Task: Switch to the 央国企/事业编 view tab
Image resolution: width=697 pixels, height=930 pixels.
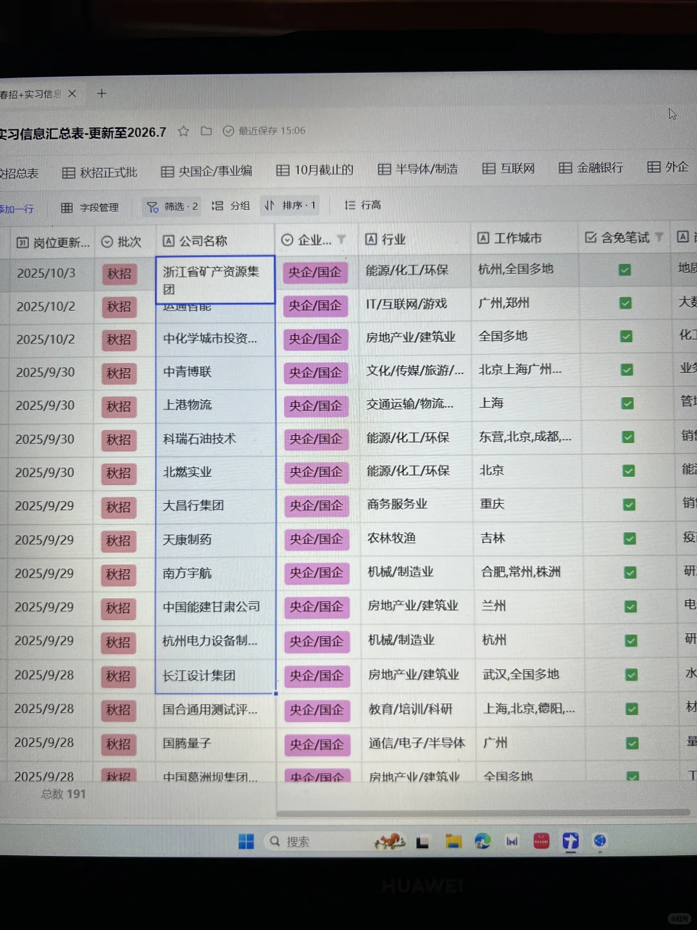Action: click(207, 171)
